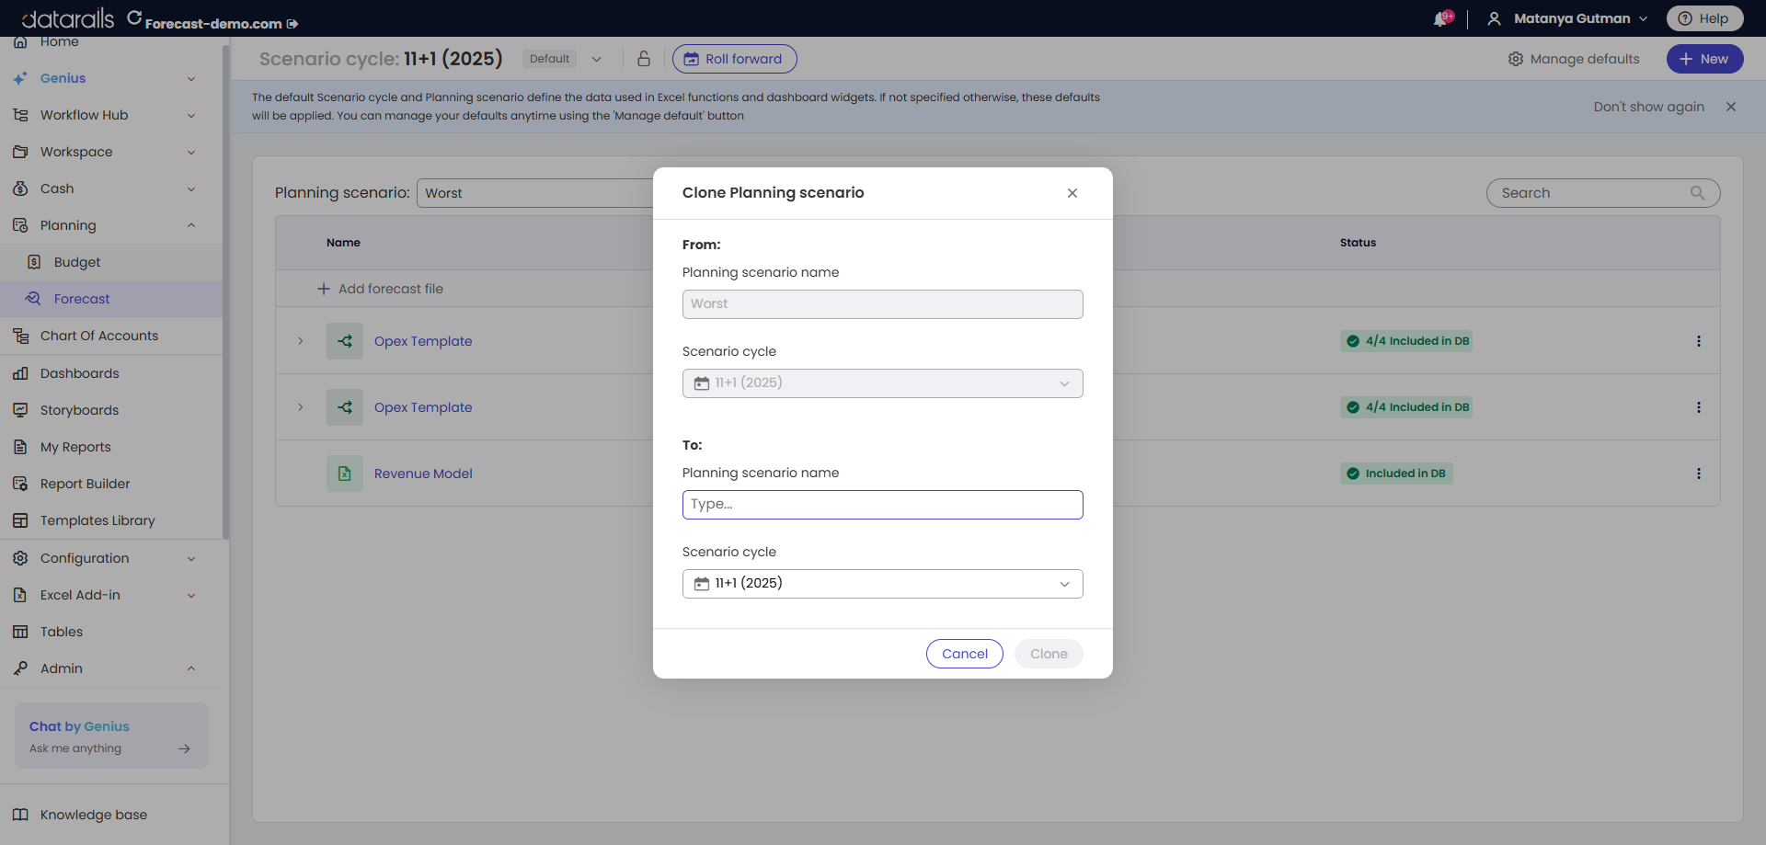
Task: Expand the Genius section chevron
Action: 191,78
